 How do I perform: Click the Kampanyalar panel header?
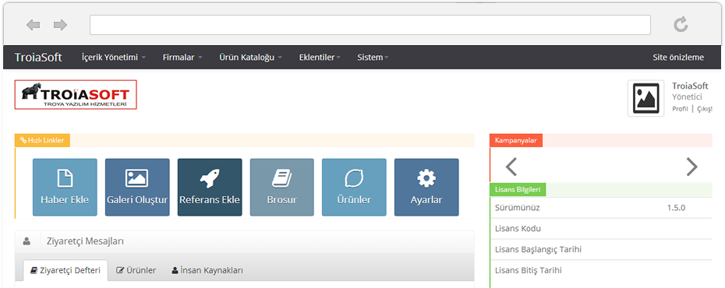tap(516, 141)
